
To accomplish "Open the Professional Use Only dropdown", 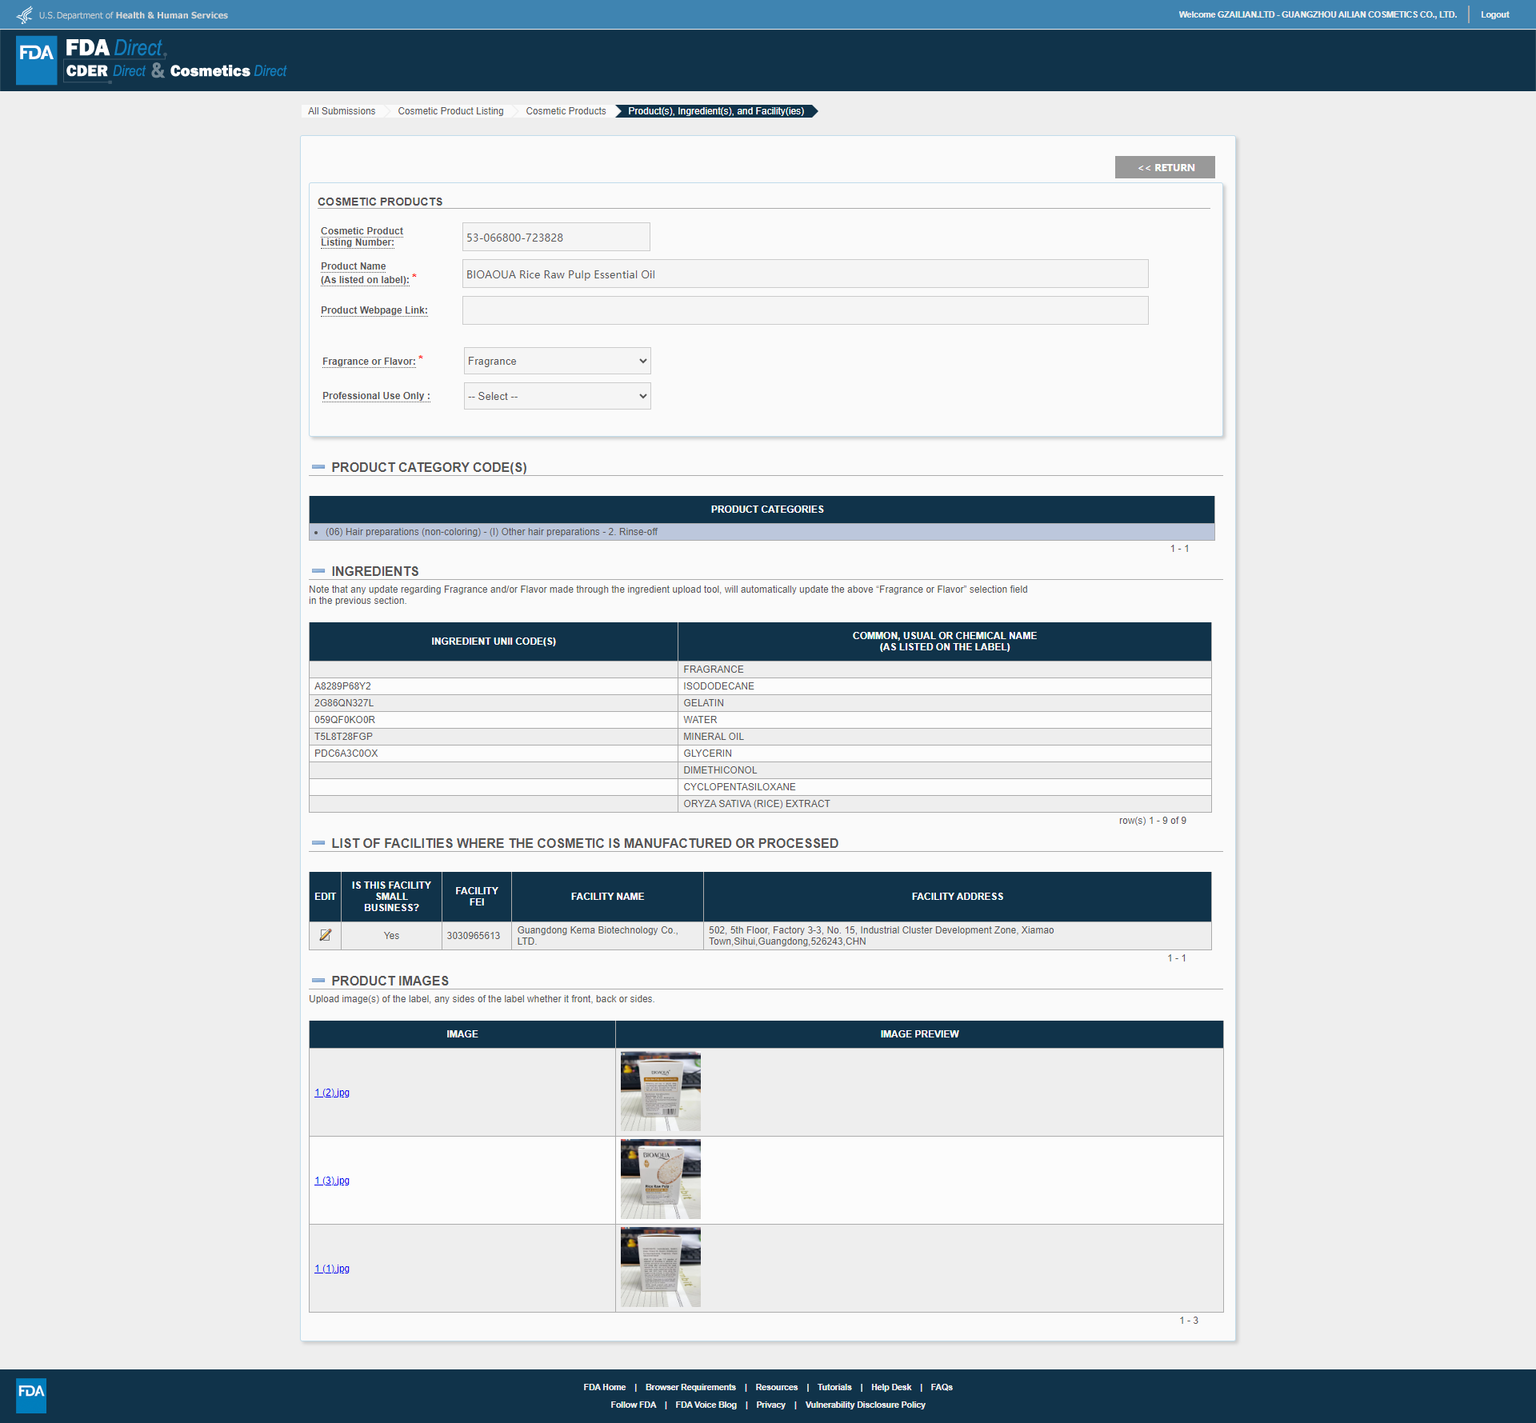I will pos(557,396).
